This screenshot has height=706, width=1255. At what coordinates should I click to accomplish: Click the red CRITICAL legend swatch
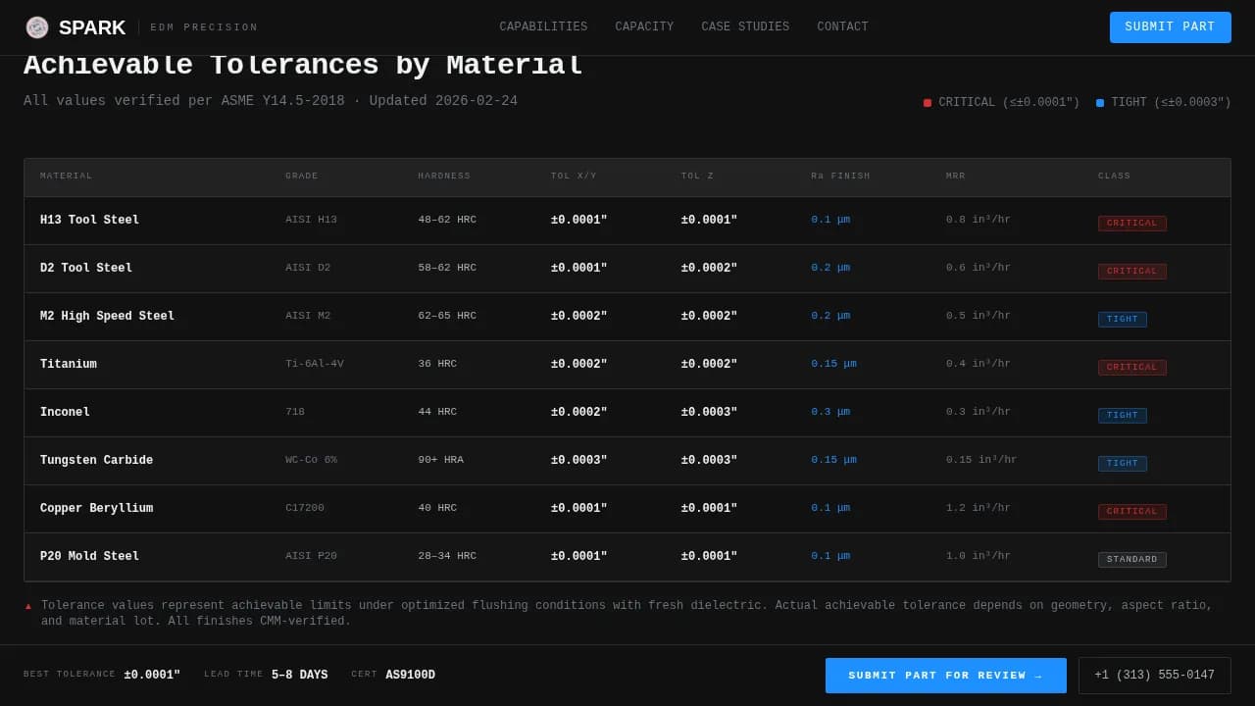(x=928, y=103)
